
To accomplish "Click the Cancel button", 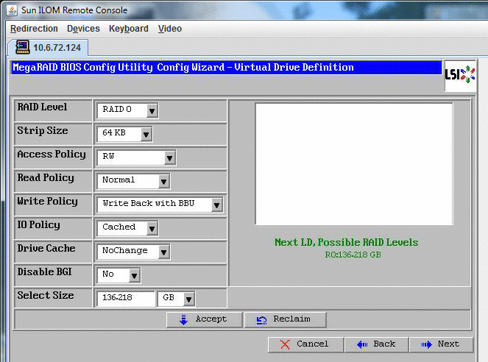I will pyautogui.click(x=305, y=344).
